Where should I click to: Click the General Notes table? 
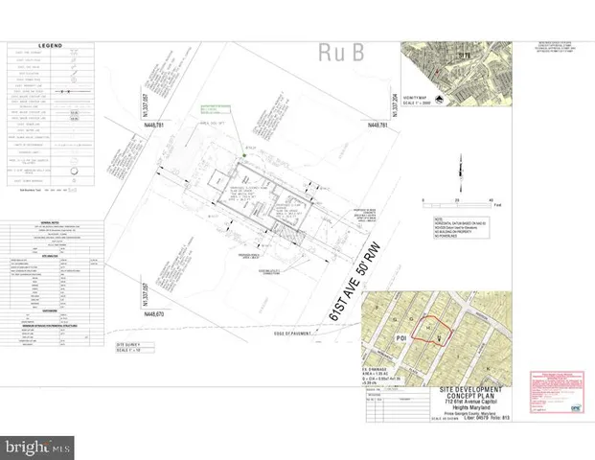[x=52, y=236]
